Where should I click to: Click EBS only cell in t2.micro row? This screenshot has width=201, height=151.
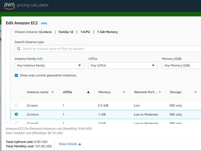pos(176,115)
